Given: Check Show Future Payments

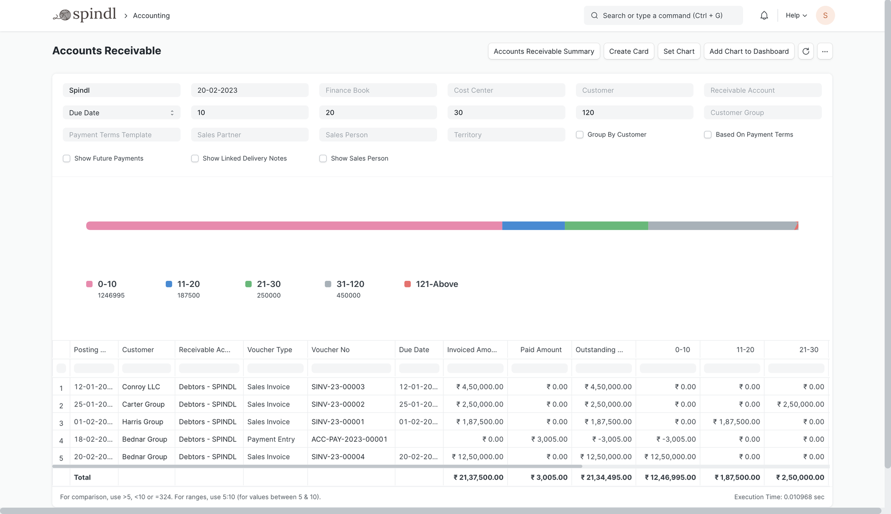Looking at the screenshot, I should (x=67, y=158).
